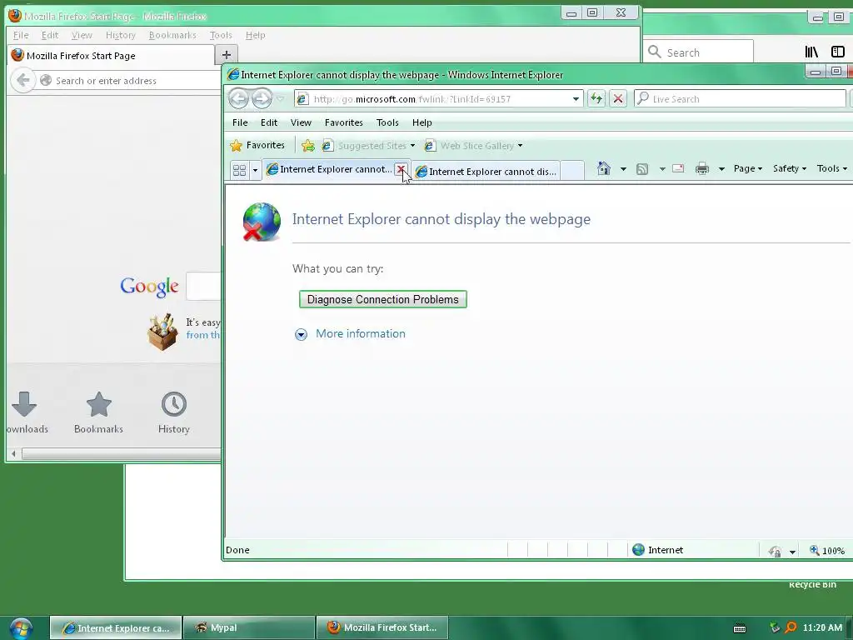Image resolution: width=853 pixels, height=640 pixels.
Task: Go back in Internet Explorer
Action: tap(238, 98)
